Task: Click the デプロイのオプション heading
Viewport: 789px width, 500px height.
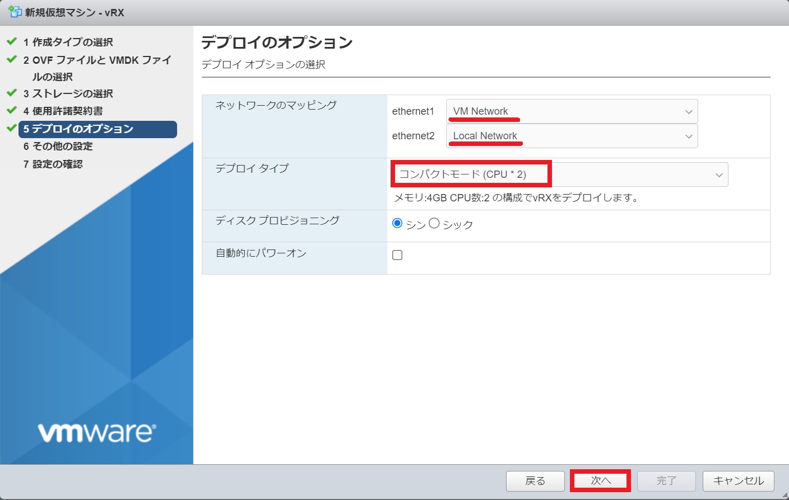Action: click(x=277, y=43)
